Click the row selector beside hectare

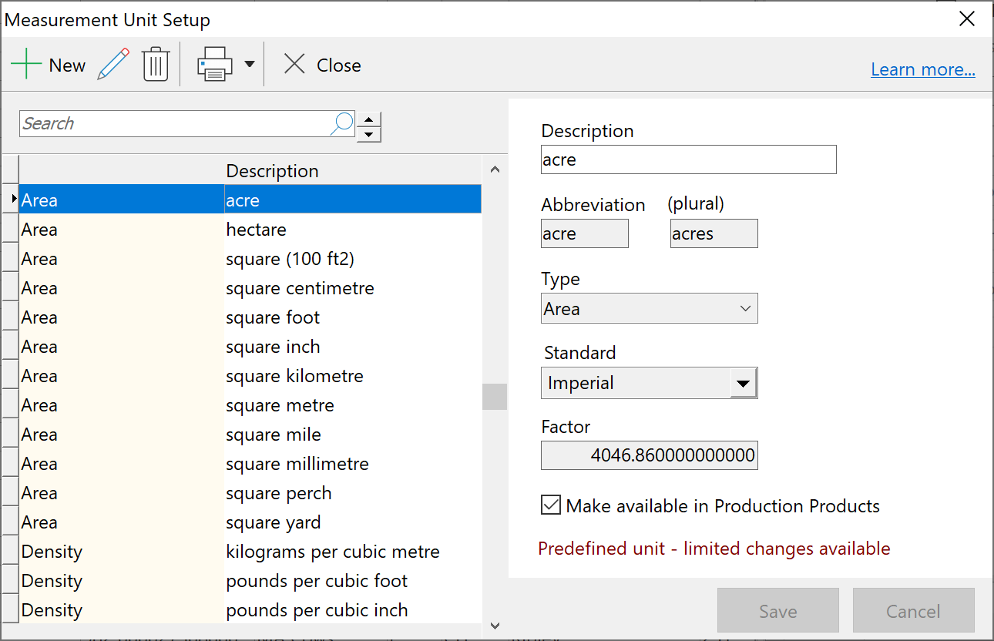coord(10,230)
